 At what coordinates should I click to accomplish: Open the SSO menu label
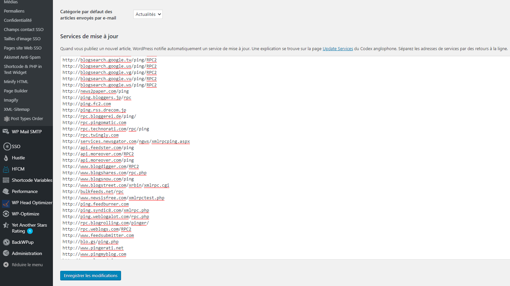16,146
